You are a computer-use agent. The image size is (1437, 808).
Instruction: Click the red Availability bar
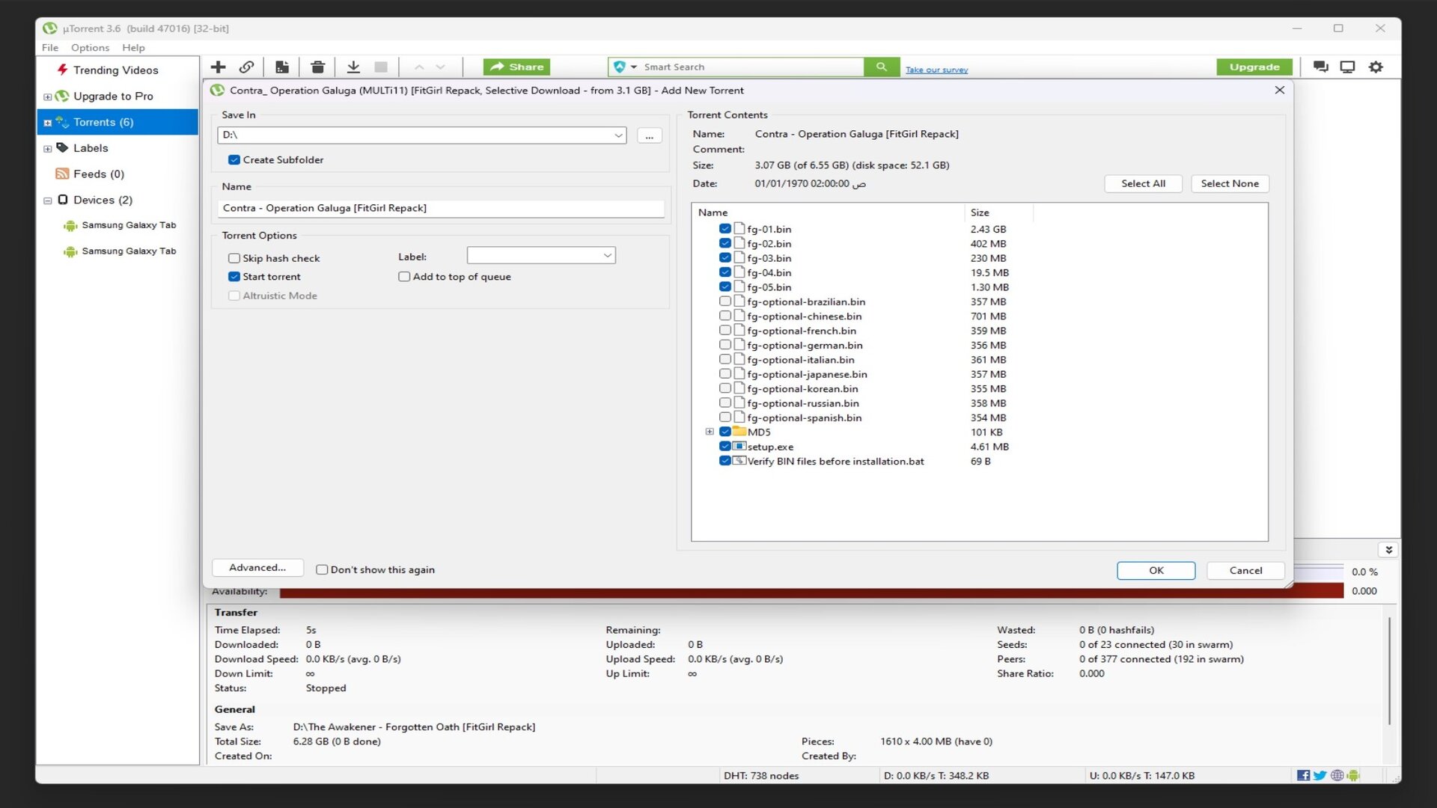811,592
